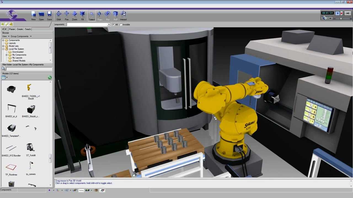Switch to the Param tab

tap(12, 29)
